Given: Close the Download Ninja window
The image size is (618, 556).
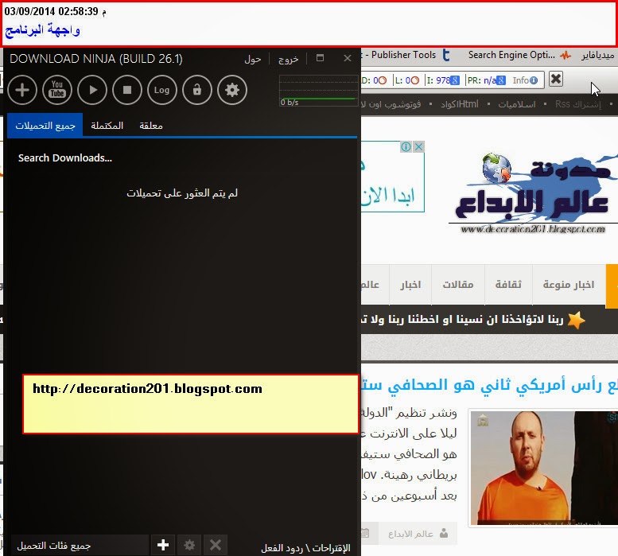Looking at the screenshot, I should (x=348, y=58).
